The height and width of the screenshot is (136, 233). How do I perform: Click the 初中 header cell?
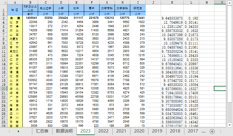tap(76, 8)
